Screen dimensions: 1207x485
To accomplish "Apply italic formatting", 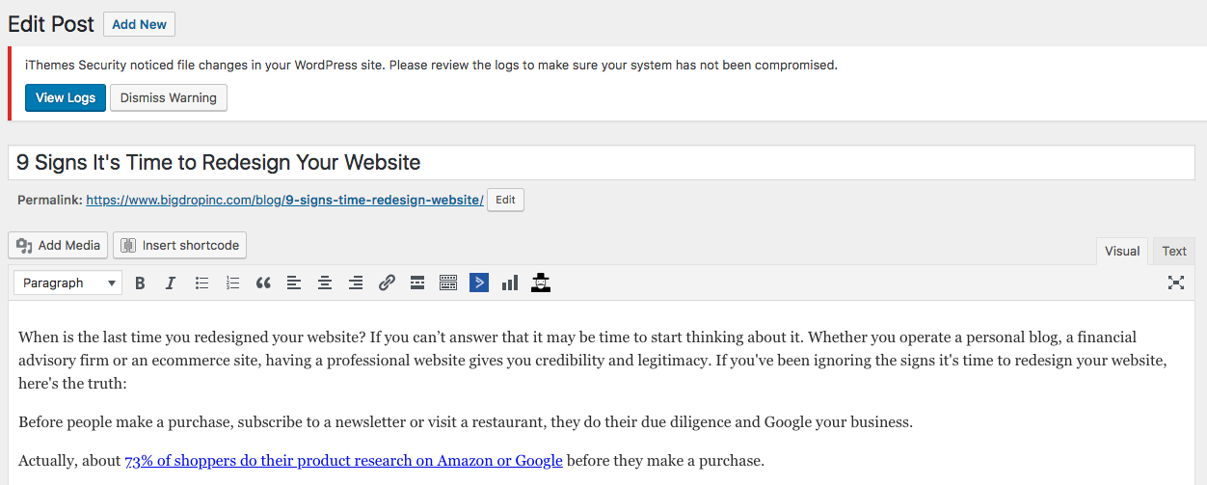I will 171,283.
